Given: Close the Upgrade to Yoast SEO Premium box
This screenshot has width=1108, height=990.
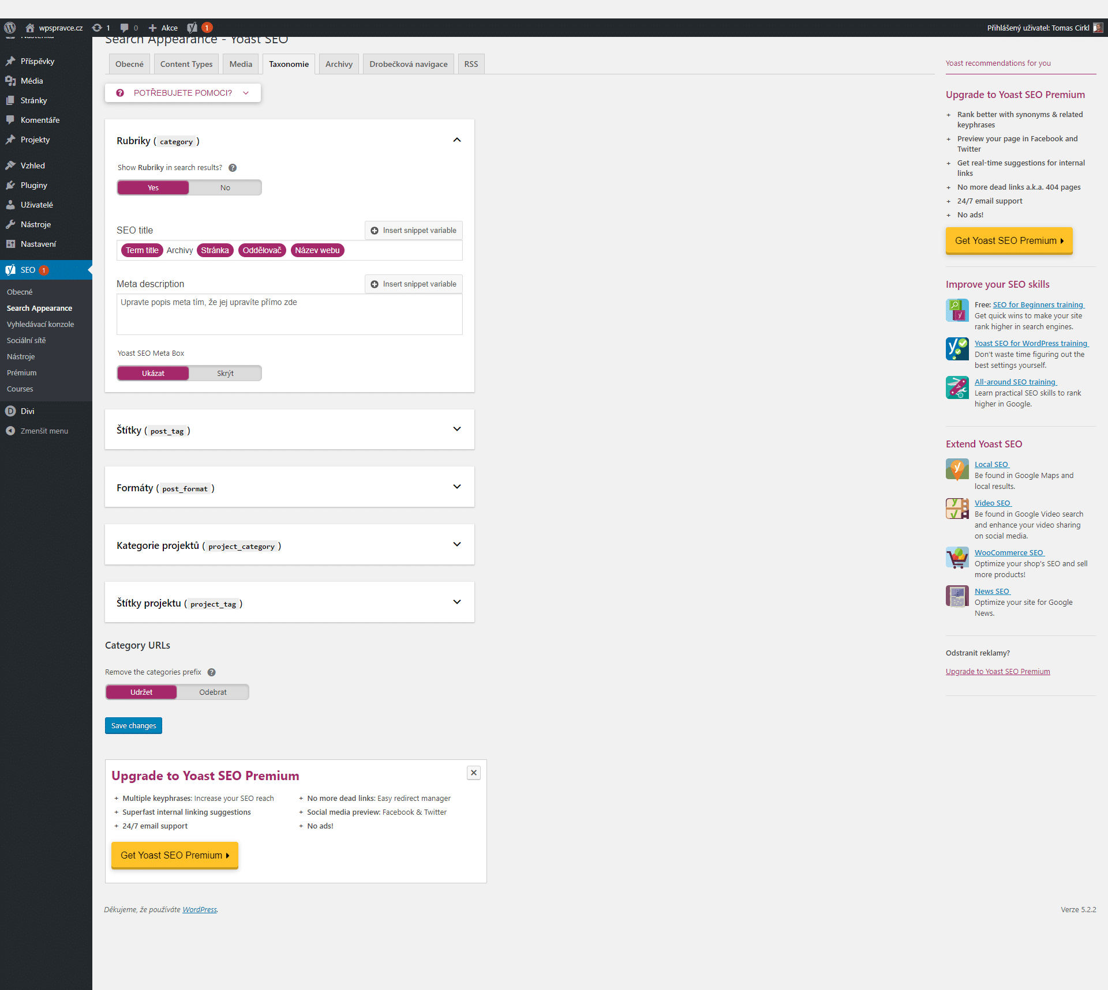Looking at the screenshot, I should click(474, 773).
